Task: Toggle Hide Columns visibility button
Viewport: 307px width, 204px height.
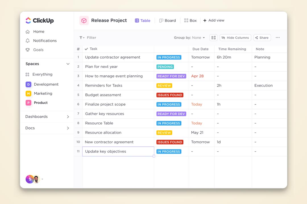Action: 235,38
